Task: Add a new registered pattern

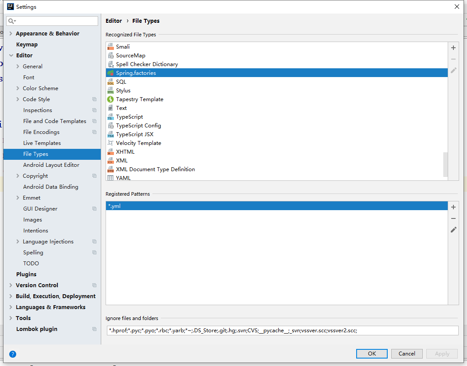Action: [453, 207]
